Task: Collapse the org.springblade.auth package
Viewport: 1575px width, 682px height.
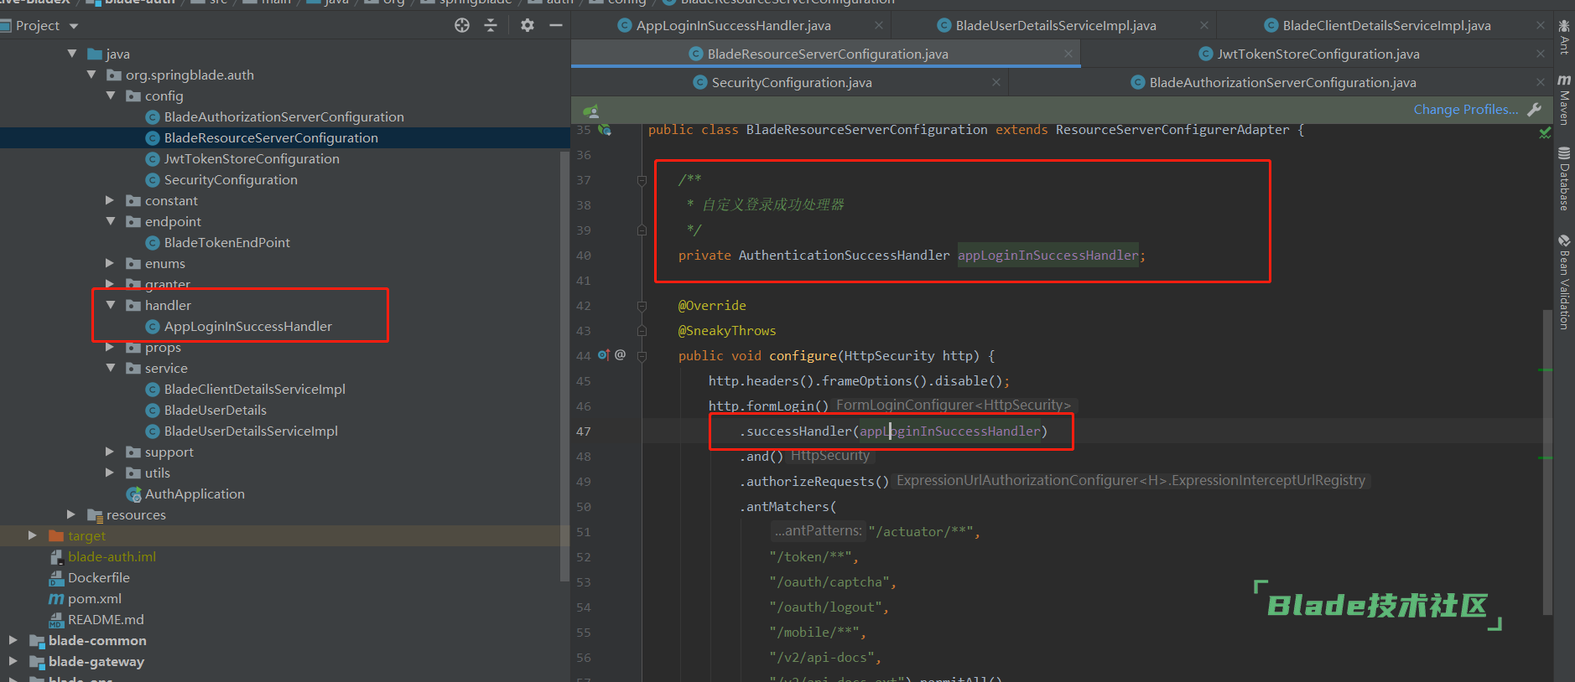Action: click(91, 75)
